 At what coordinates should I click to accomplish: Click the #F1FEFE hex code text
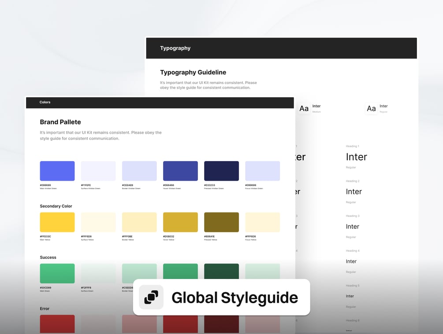tap(86, 185)
